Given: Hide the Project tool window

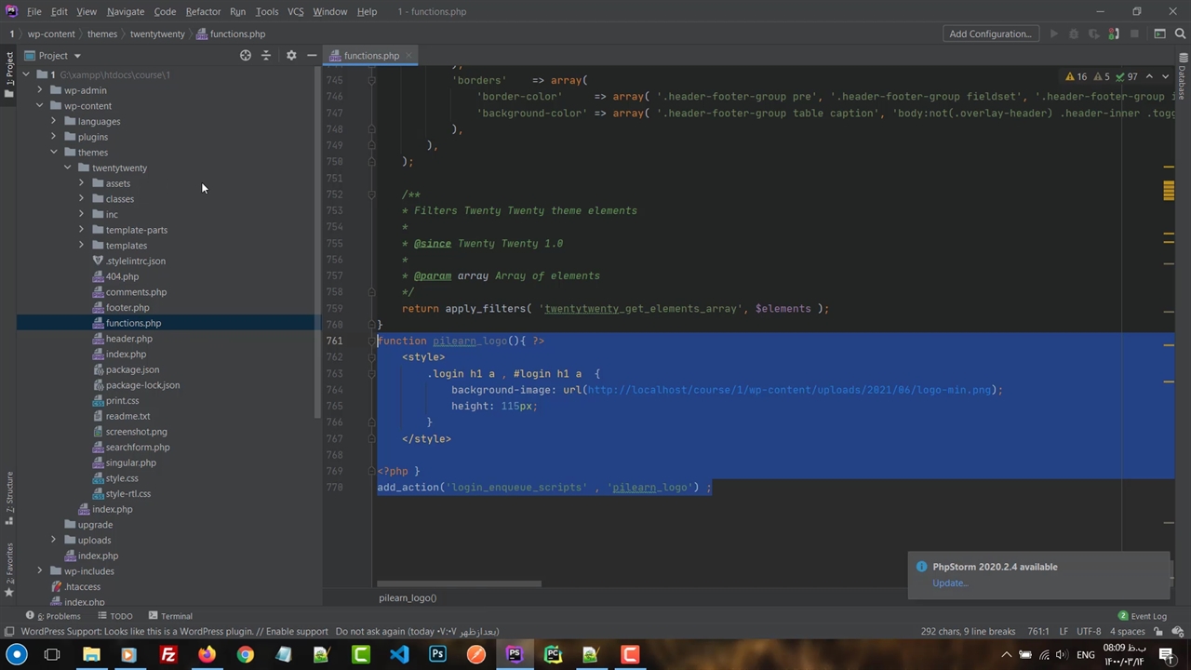Looking at the screenshot, I should coord(312,56).
